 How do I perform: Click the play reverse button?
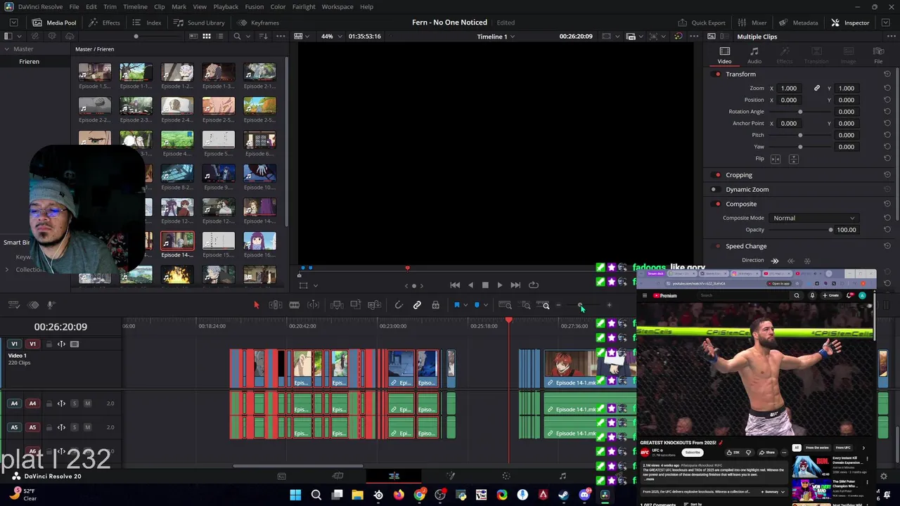tap(470, 285)
